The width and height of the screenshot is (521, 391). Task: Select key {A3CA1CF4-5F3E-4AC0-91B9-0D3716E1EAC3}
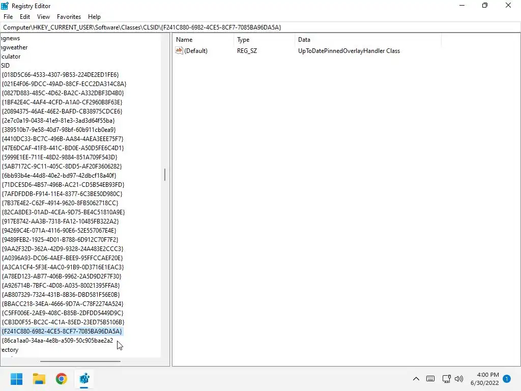63,267
